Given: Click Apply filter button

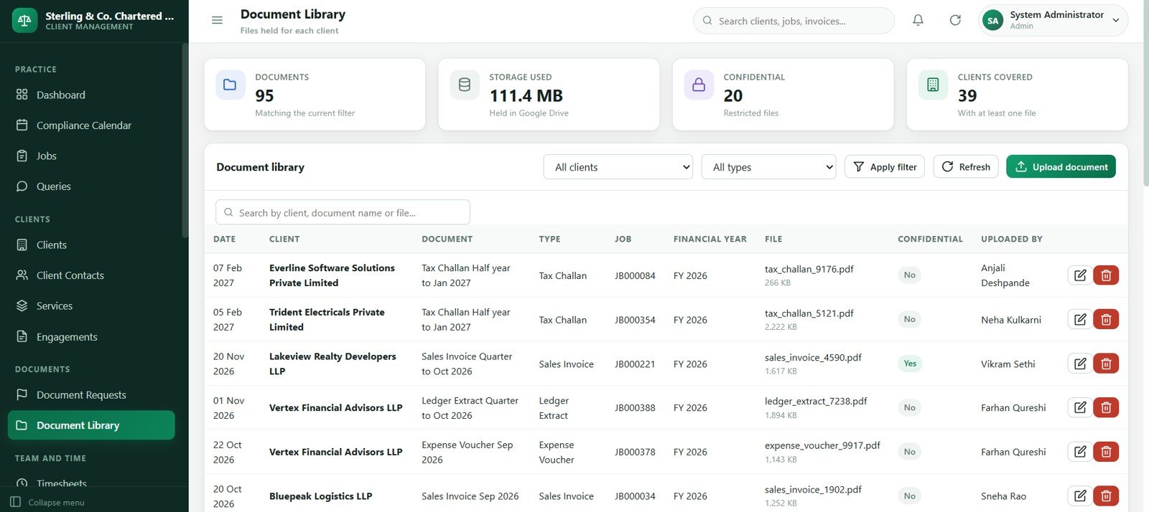Looking at the screenshot, I should (x=885, y=167).
